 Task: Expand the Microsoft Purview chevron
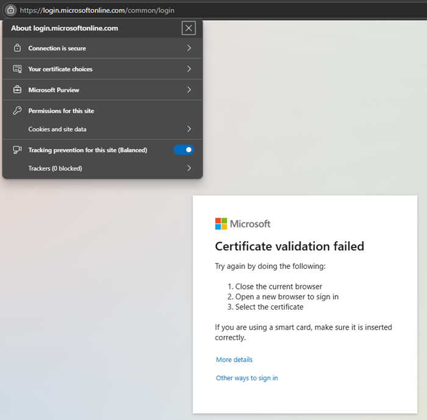point(189,90)
